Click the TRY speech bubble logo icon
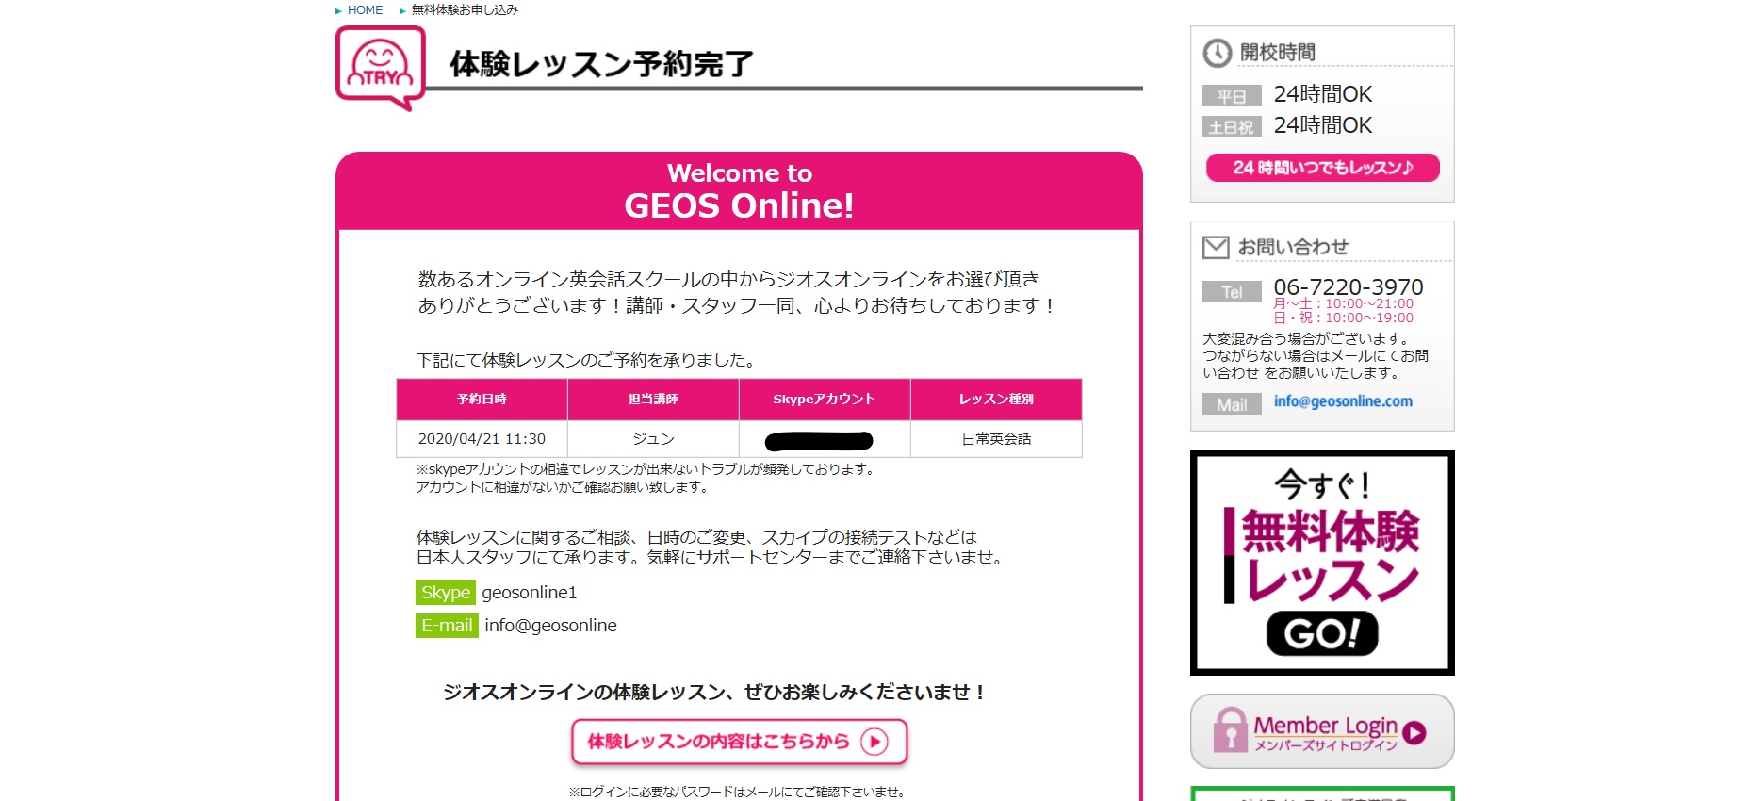This screenshot has width=1749, height=801. pyautogui.click(x=381, y=68)
